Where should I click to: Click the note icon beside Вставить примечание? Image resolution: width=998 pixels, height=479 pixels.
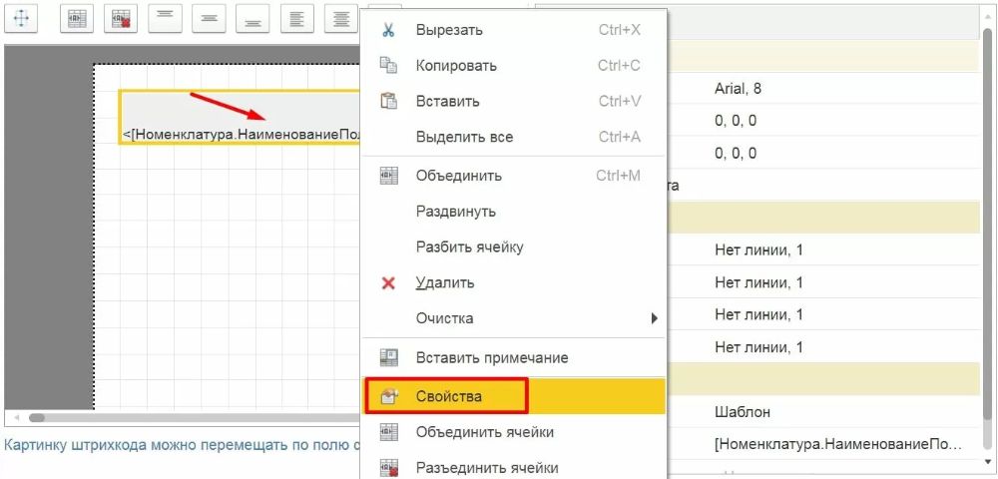pyautogui.click(x=388, y=357)
